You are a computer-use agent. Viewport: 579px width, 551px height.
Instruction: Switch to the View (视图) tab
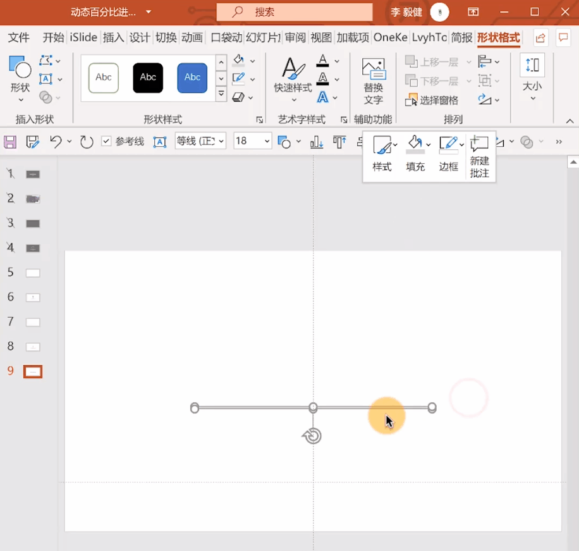321,38
